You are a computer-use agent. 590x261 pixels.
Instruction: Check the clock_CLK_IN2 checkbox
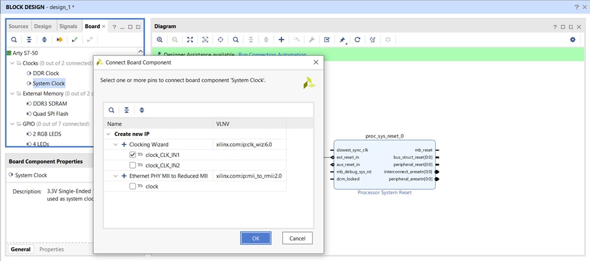click(x=133, y=165)
